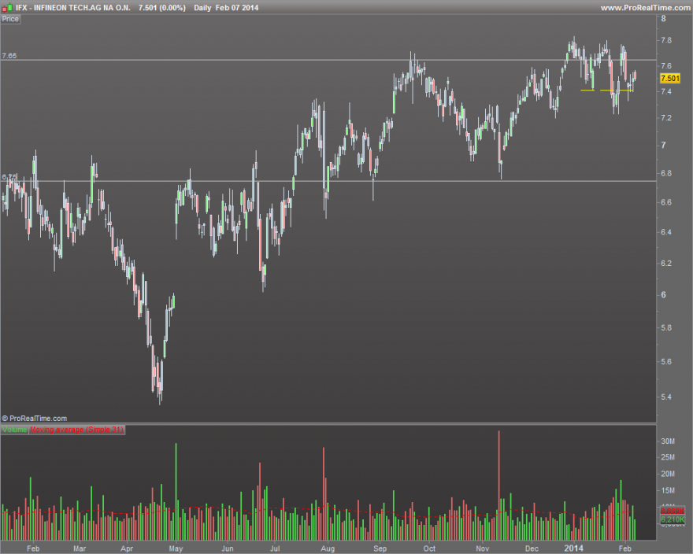The width and height of the screenshot is (693, 554).
Task: Select the 7.65 horizontal line label
Action: 9,56
